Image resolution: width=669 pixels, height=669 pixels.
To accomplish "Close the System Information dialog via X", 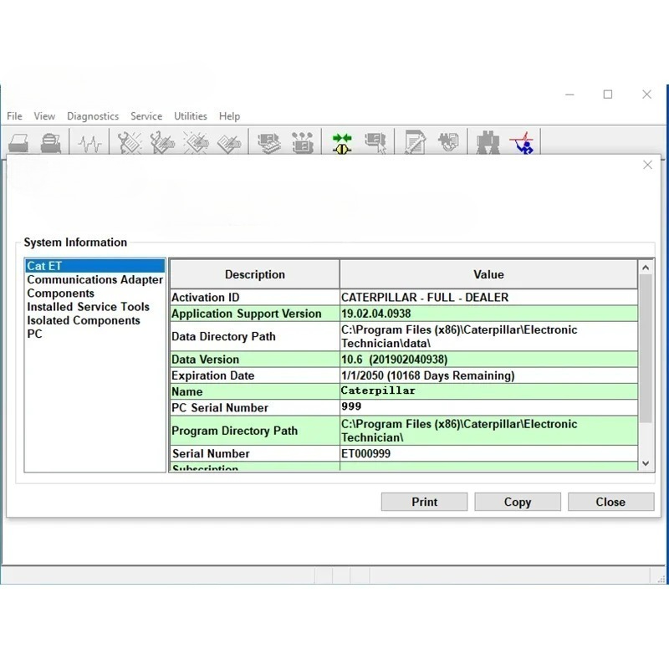I will pos(647,165).
